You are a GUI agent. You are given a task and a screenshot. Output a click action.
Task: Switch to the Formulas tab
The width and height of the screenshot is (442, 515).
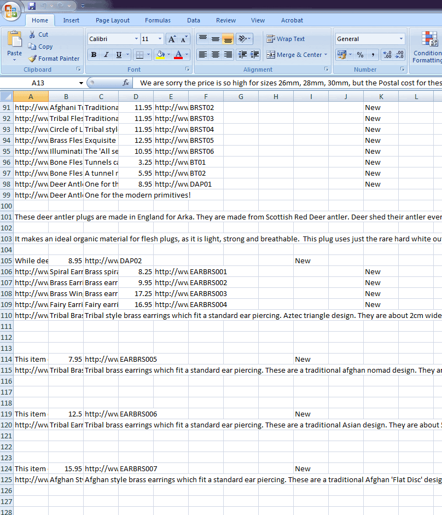click(158, 20)
